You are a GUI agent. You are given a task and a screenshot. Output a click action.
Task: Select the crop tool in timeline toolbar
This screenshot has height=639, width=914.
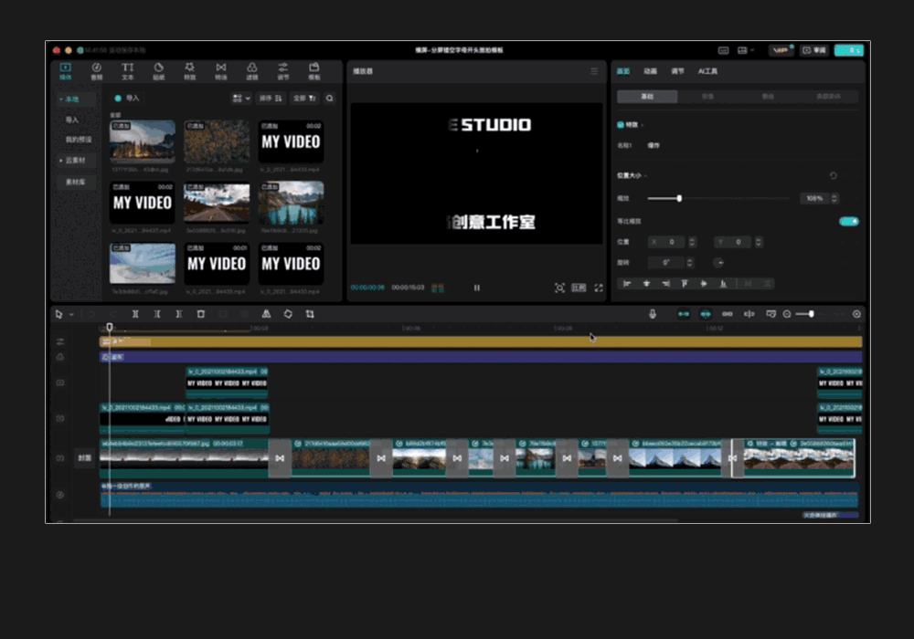click(x=310, y=314)
